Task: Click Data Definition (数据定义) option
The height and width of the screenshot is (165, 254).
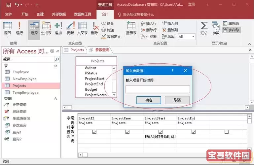Action: click(x=111, y=37)
